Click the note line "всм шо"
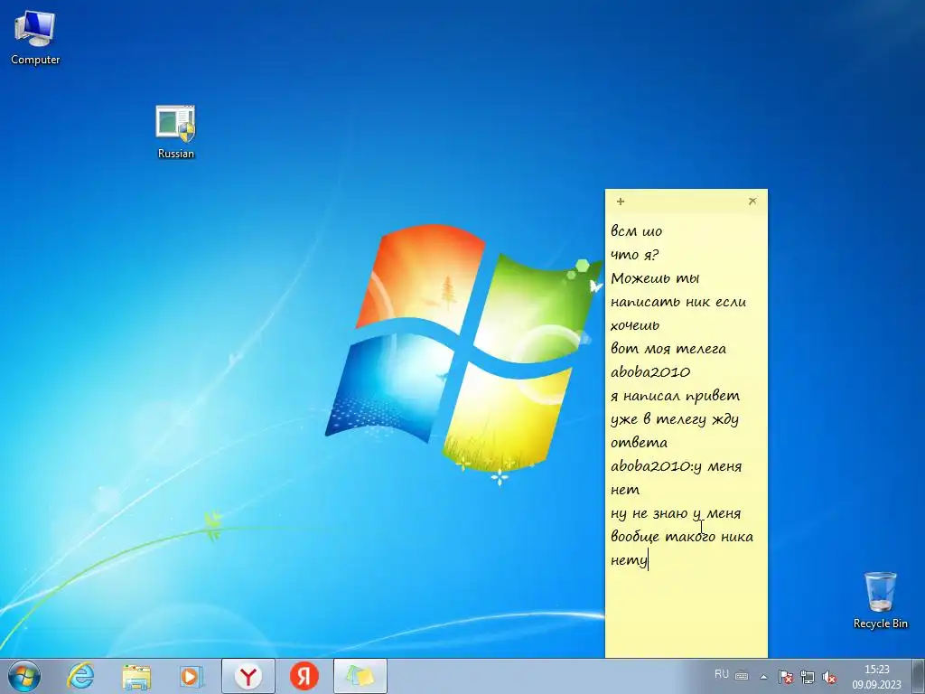Image resolution: width=925 pixels, height=694 pixels. pyautogui.click(x=637, y=231)
